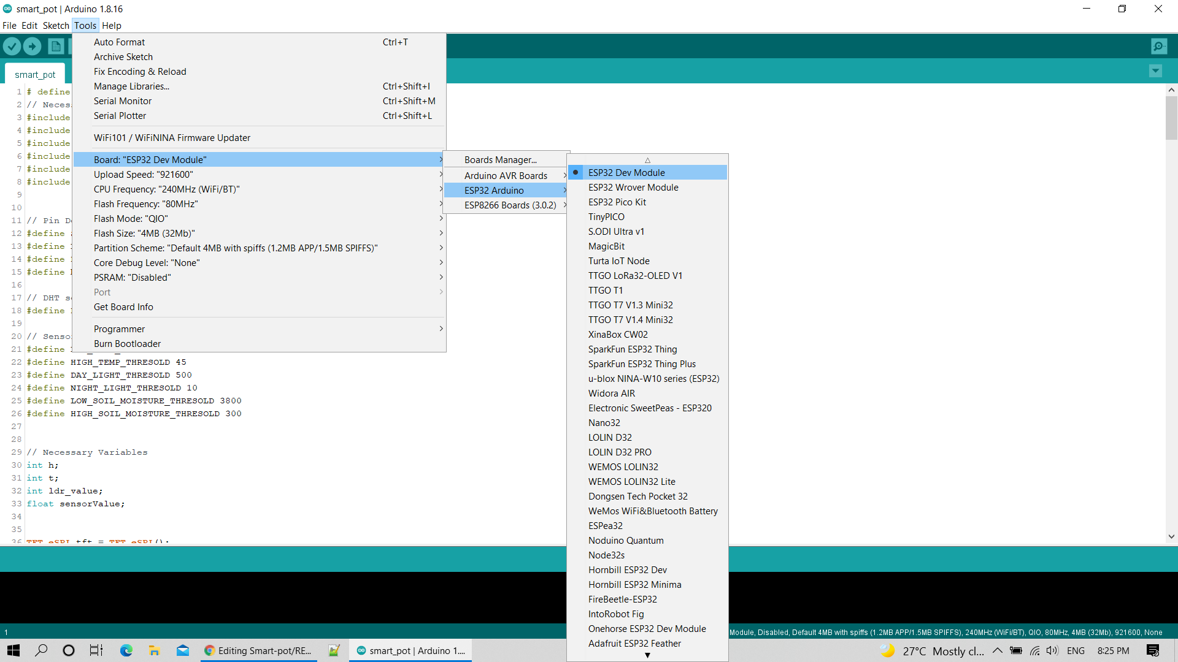The width and height of the screenshot is (1178, 662).
Task: Click Get Board Info
Action: (123, 307)
